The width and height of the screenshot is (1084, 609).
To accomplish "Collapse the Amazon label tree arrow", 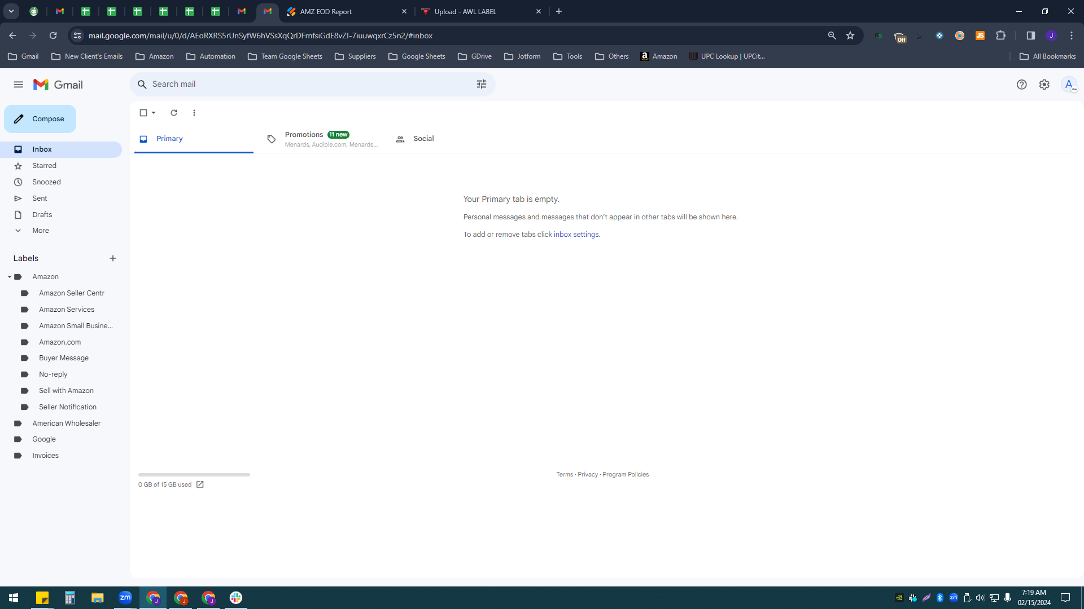I will (10, 277).
